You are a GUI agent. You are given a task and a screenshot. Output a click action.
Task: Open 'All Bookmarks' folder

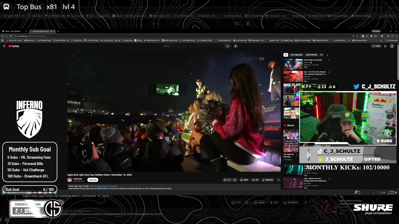point(391,40)
